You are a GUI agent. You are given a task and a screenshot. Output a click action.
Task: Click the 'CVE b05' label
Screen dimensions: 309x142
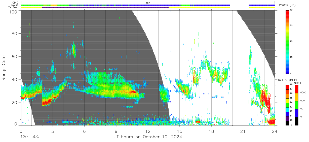tap(30, 137)
